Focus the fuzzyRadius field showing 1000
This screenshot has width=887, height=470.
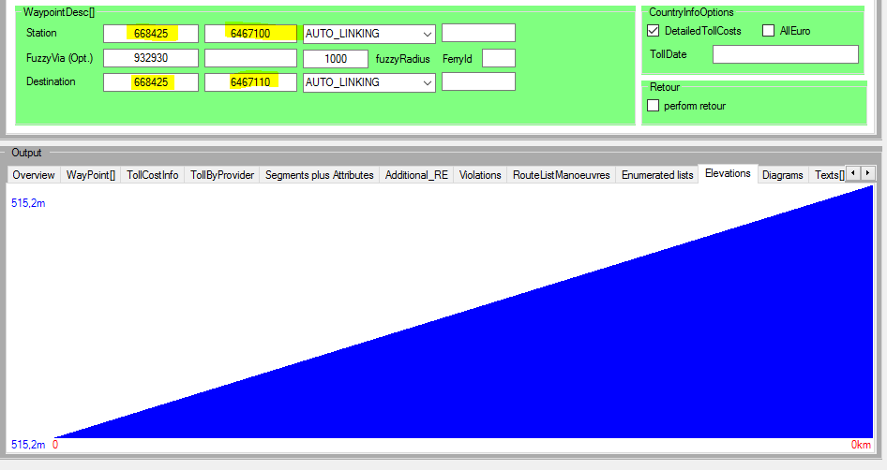click(336, 59)
